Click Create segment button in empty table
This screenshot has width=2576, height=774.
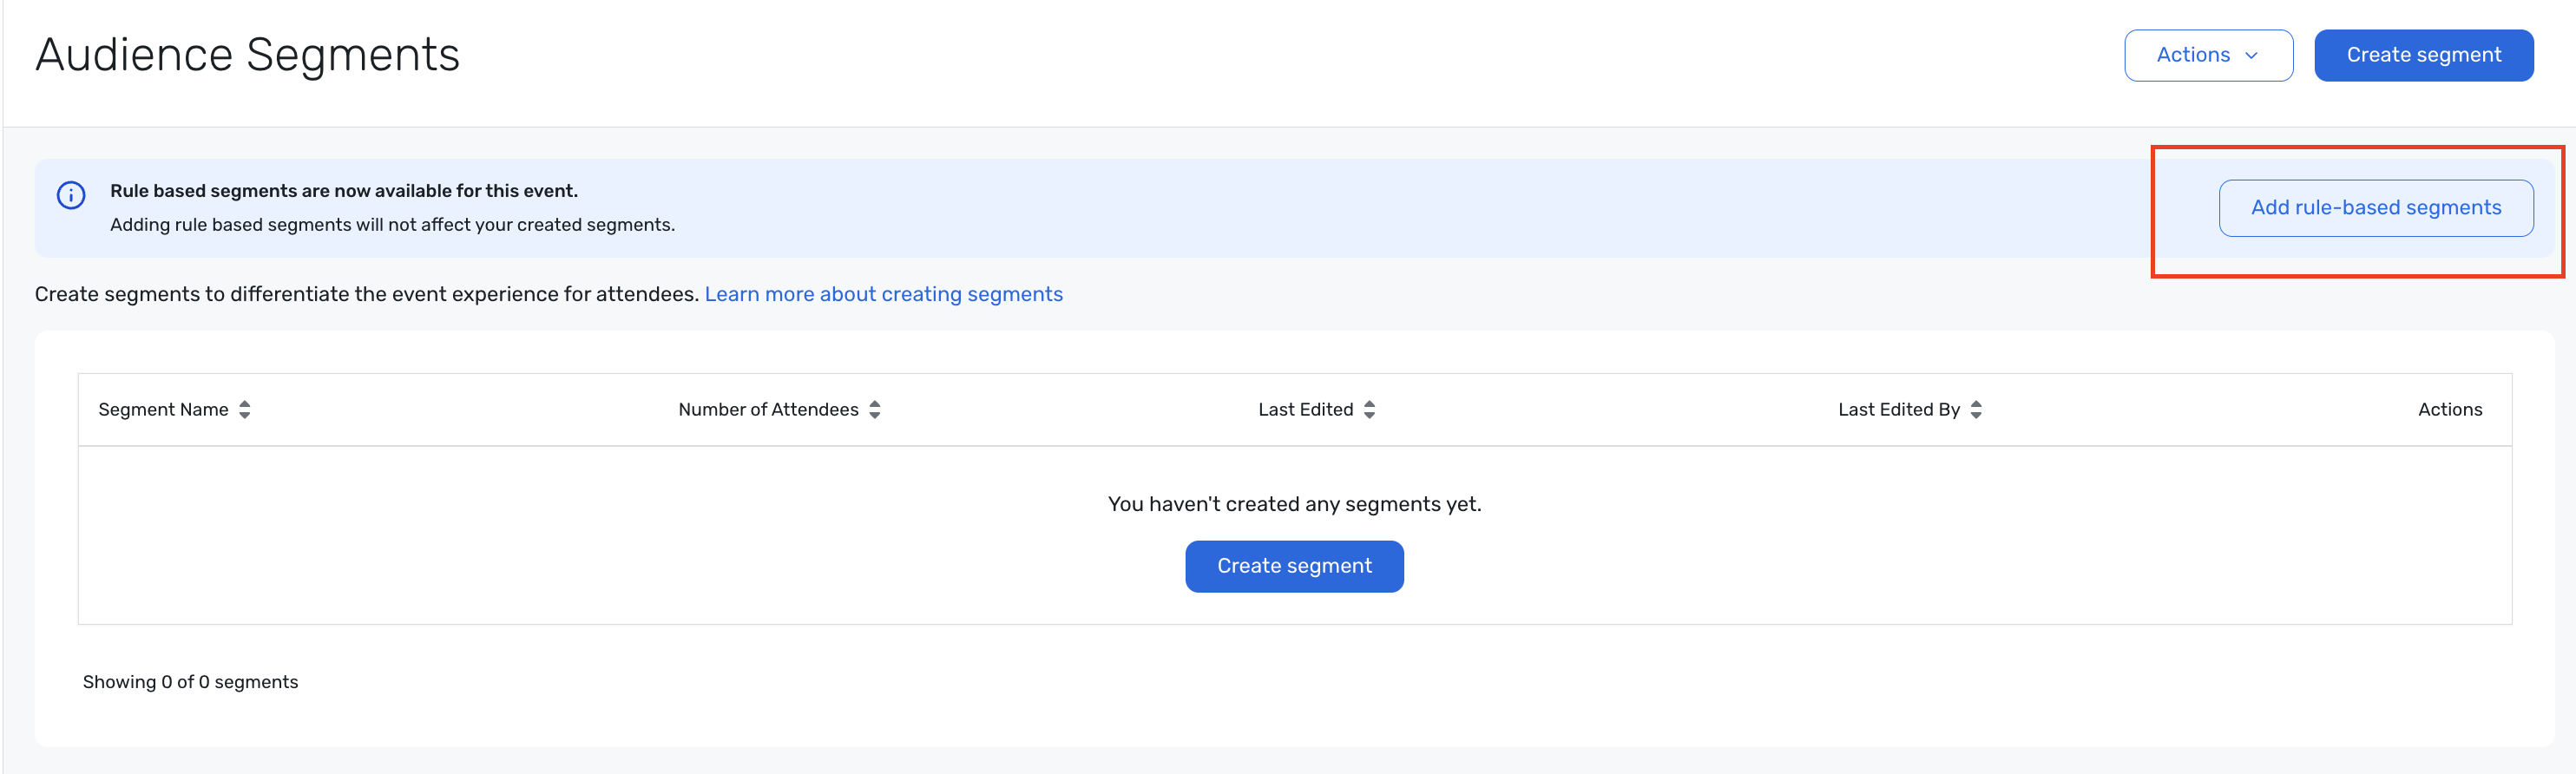[1294, 566]
